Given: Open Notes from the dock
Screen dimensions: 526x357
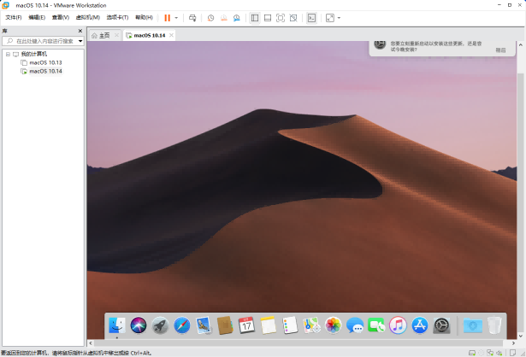Looking at the screenshot, I should tap(269, 325).
